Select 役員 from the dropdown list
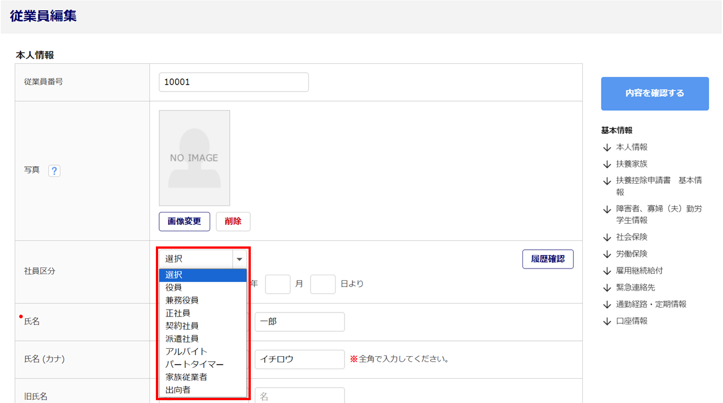This screenshot has width=723, height=403. click(173, 287)
